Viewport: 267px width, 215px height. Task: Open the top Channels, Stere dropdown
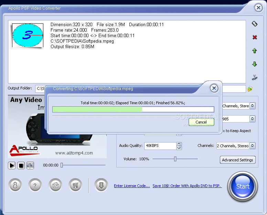tap(252, 106)
